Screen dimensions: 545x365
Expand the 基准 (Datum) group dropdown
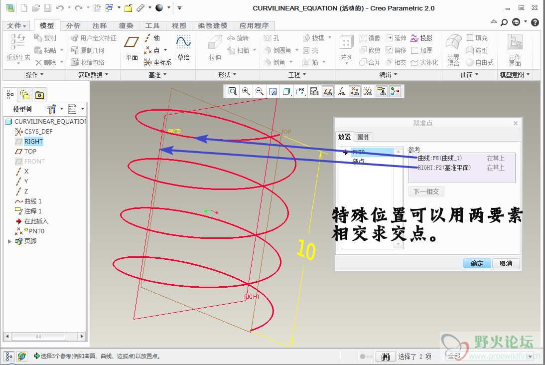point(157,75)
